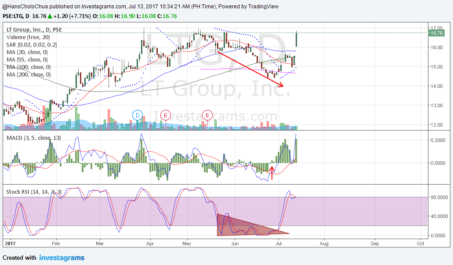This screenshot has height=265, width=453.
Task: Select the 'Volume (true, 20)' indicator label
Action: click(x=28, y=37)
